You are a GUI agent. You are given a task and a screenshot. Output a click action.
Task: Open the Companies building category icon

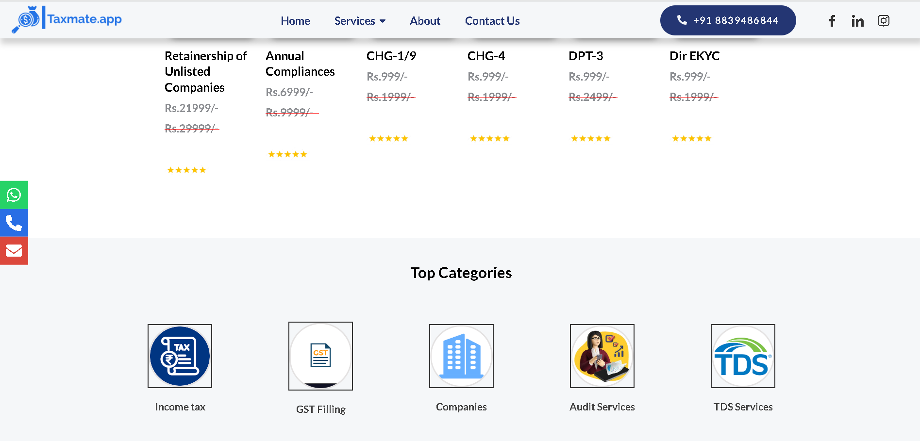coord(461,356)
